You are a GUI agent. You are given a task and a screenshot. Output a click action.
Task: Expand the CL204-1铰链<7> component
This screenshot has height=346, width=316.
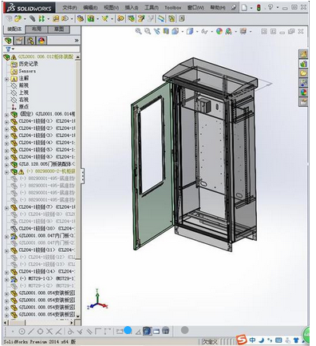(x=6, y=207)
